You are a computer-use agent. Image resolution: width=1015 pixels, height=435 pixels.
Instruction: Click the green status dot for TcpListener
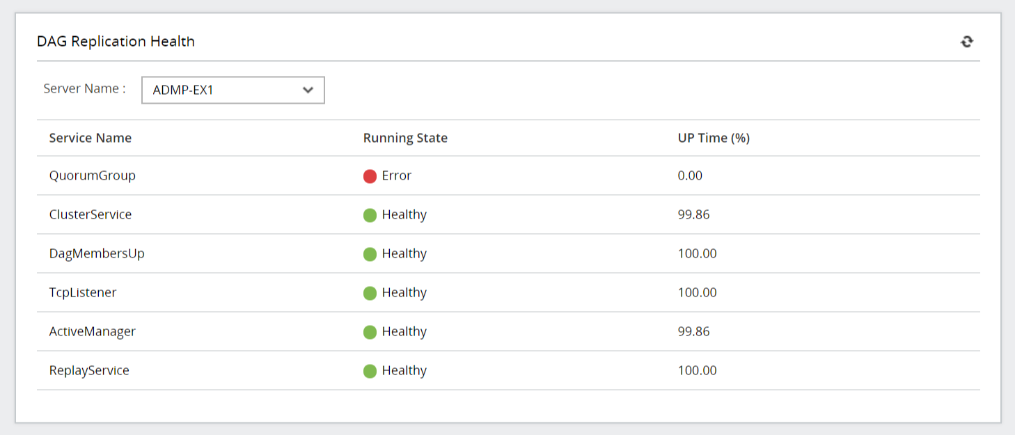[370, 293]
